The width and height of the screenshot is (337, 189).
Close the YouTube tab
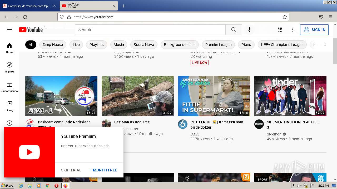[x=114, y=6]
